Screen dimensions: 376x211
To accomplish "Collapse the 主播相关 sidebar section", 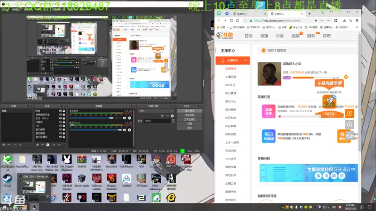I will [245, 60].
